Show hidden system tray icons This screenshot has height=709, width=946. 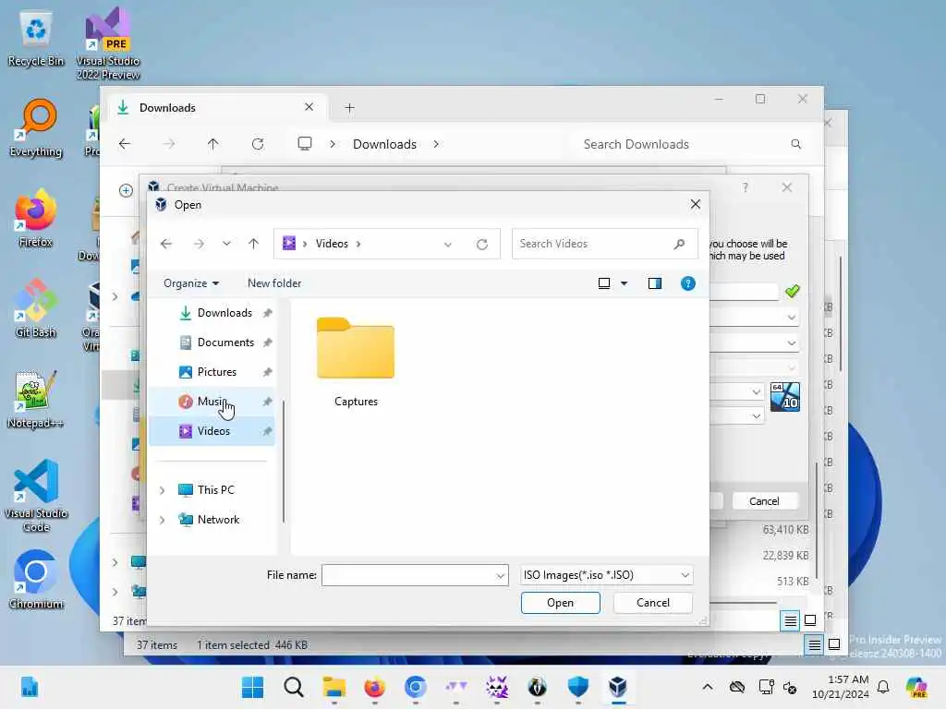[708, 687]
